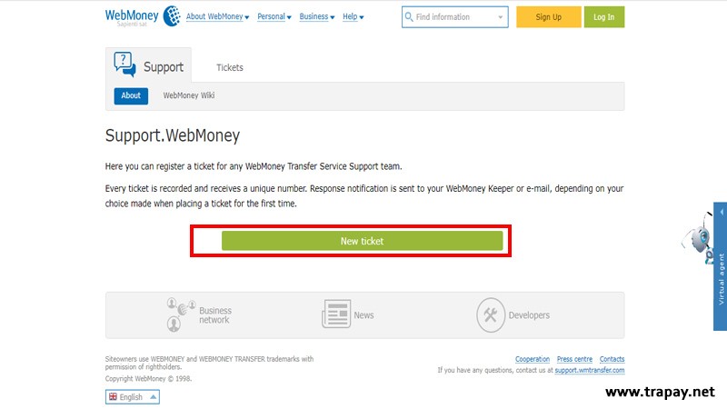Click the News newspaper icon

pos(336,314)
